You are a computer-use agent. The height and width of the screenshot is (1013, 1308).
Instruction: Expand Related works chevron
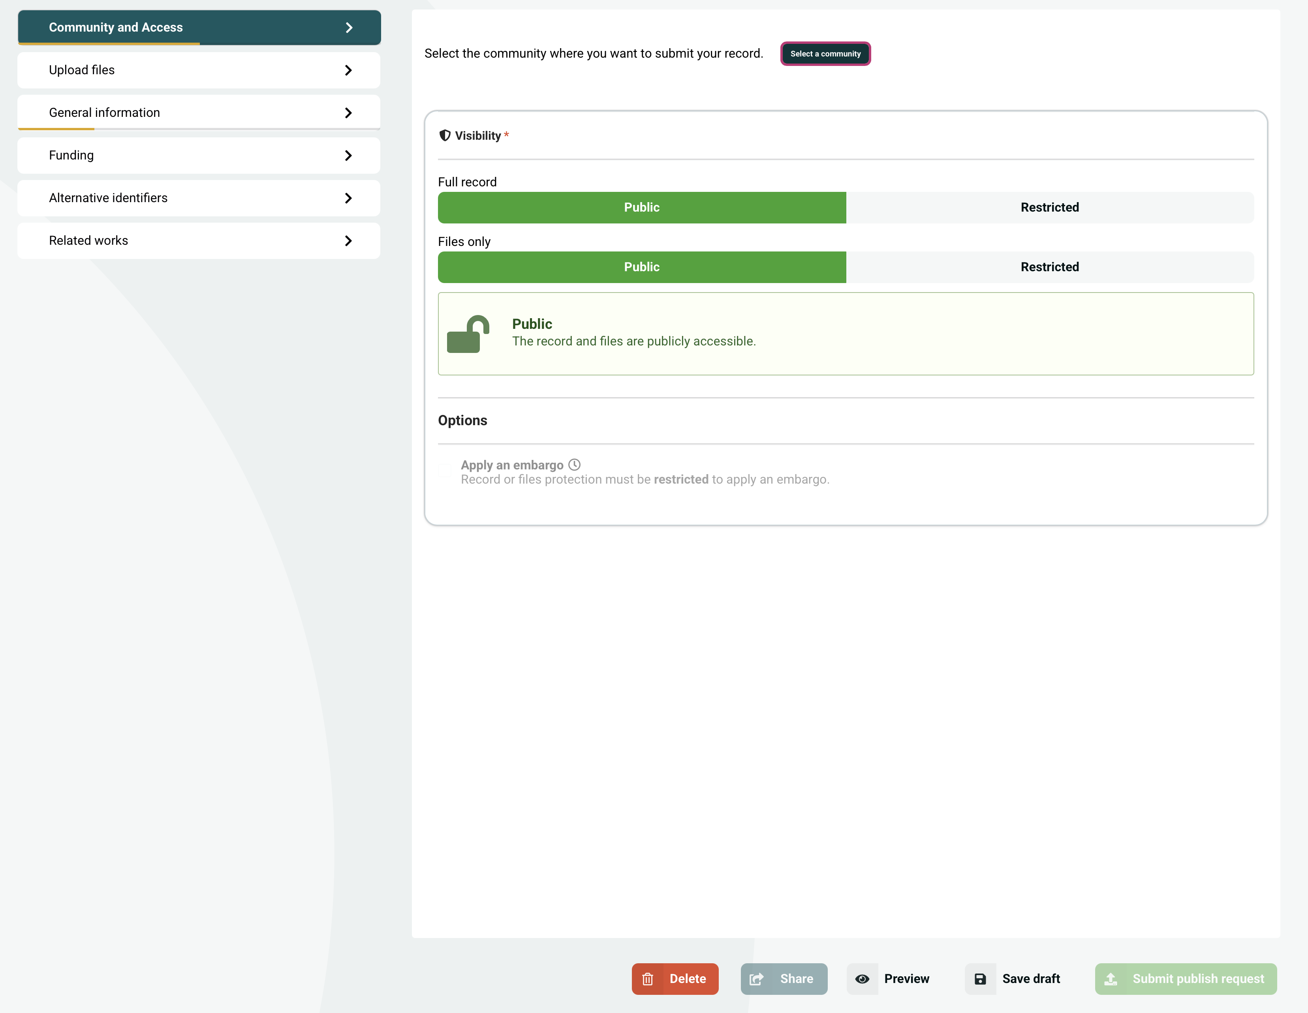(349, 240)
